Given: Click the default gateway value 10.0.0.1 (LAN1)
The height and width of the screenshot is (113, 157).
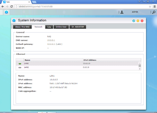Looking at the screenshot, I should tap(55, 44).
